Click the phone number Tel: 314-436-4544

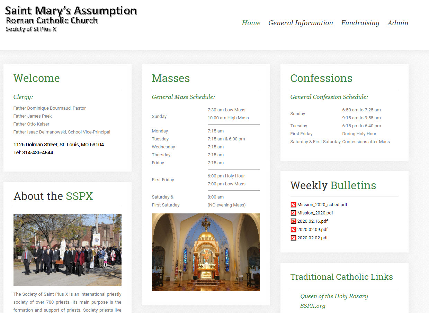(33, 153)
